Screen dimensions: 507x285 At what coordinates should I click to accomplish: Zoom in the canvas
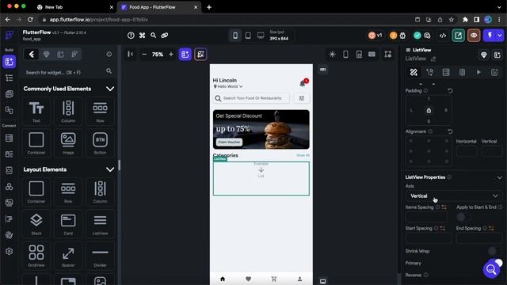coord(171,55)
